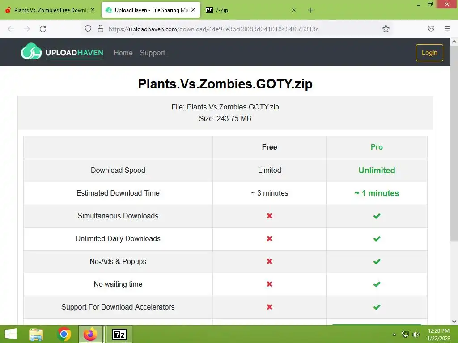Click 'Size: 243.75 MB' text
The height and width of the screenshot is (343, 458).
(x=225, y=118)
